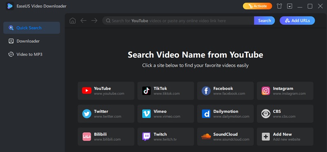Go to the home page icon
The height and width of the screenshot is (152, 327).
pos(73,20)
